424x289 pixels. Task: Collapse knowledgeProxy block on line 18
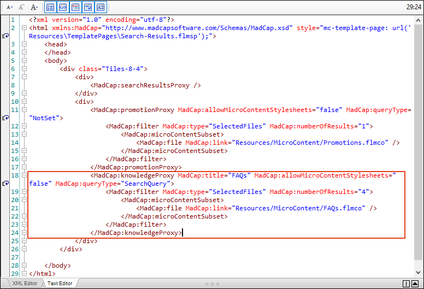pyautogui.click(x=25, y=175)
